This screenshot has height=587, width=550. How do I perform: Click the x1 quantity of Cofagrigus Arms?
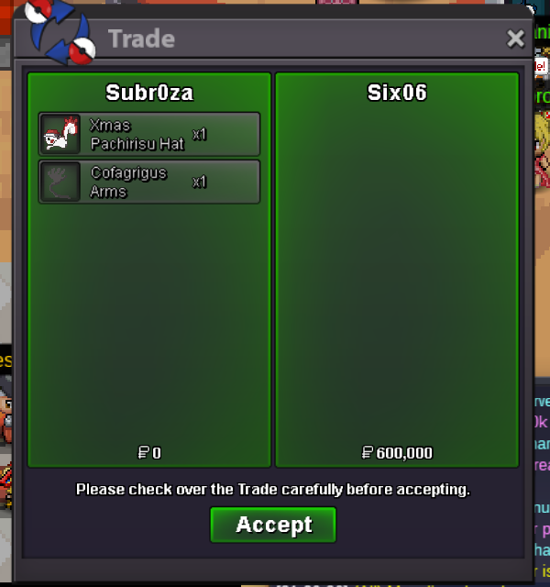click(x=200, y=182)
